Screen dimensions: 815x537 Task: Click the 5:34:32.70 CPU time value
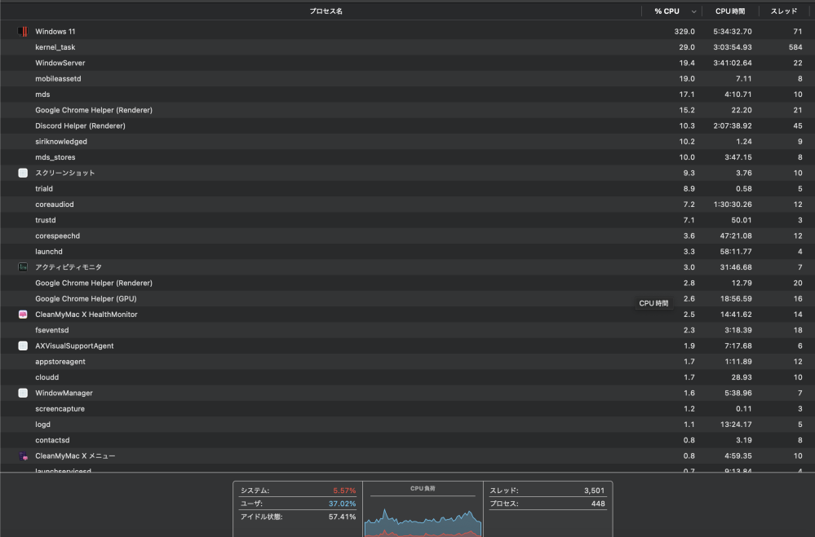[x=733, y=32]
